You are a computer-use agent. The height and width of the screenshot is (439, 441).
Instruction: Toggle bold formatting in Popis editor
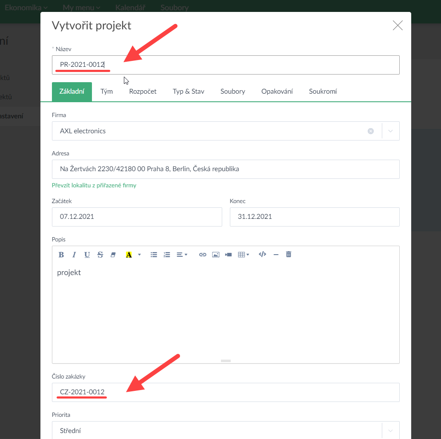(61, 255)
